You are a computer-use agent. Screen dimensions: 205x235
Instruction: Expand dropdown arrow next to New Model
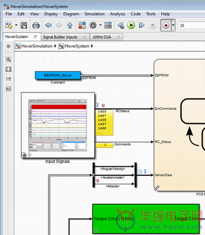pos(16,25)
